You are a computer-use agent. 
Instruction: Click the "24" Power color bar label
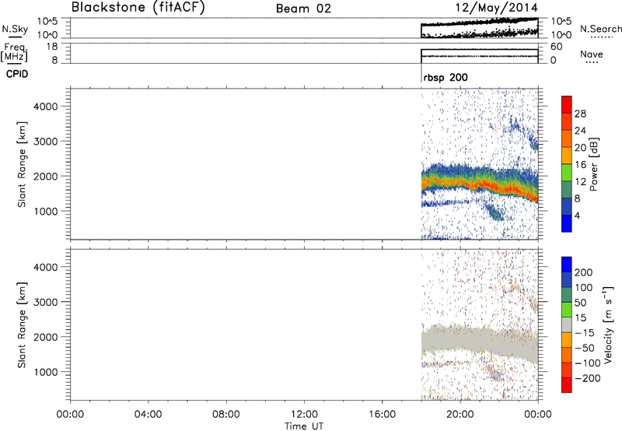coord(580,131)
